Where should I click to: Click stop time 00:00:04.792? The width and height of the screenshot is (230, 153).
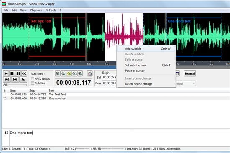coord(38,95)
